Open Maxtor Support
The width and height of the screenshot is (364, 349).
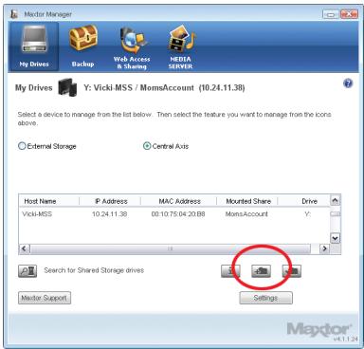[x=45, y=298]
